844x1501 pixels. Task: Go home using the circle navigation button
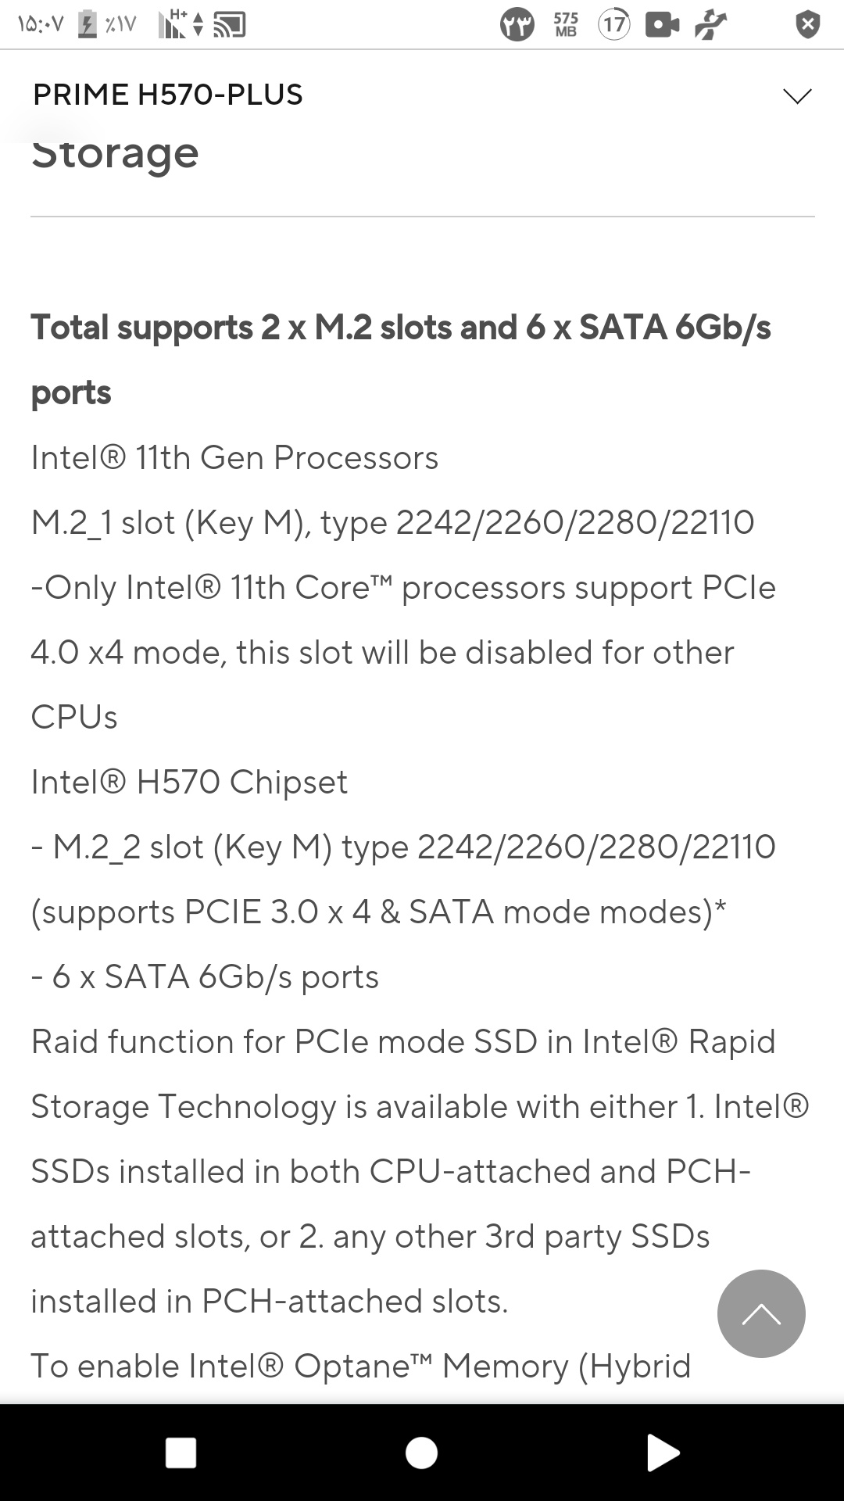[x=421, y=1453]
